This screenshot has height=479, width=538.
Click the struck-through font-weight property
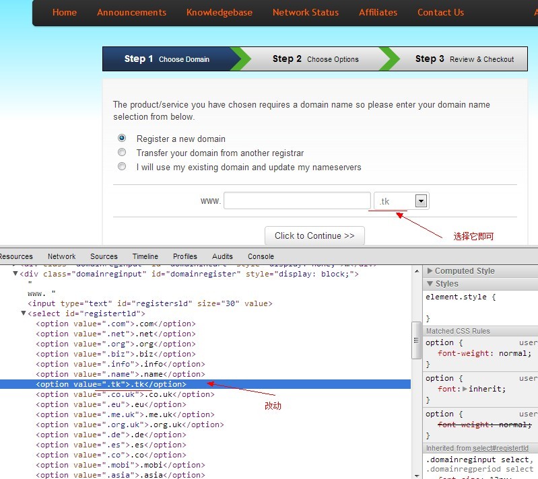click(x=485, y=425)
